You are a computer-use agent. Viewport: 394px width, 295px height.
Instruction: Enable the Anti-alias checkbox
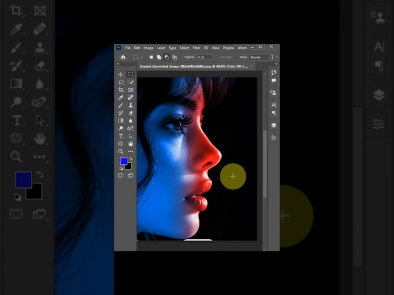[x=217, y=57]
